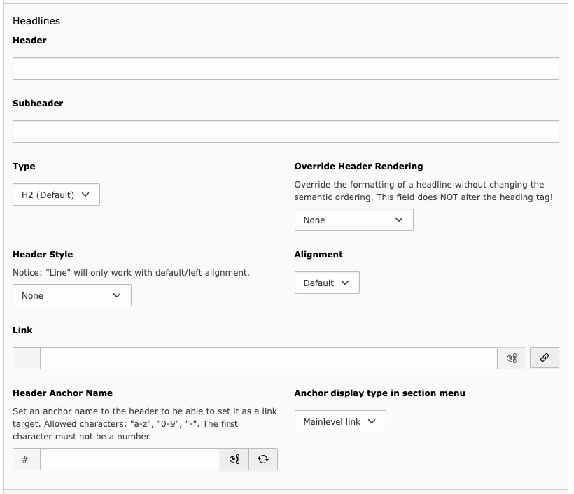Click the Link field label
The image size is (574, 494).
pos(22,330)
